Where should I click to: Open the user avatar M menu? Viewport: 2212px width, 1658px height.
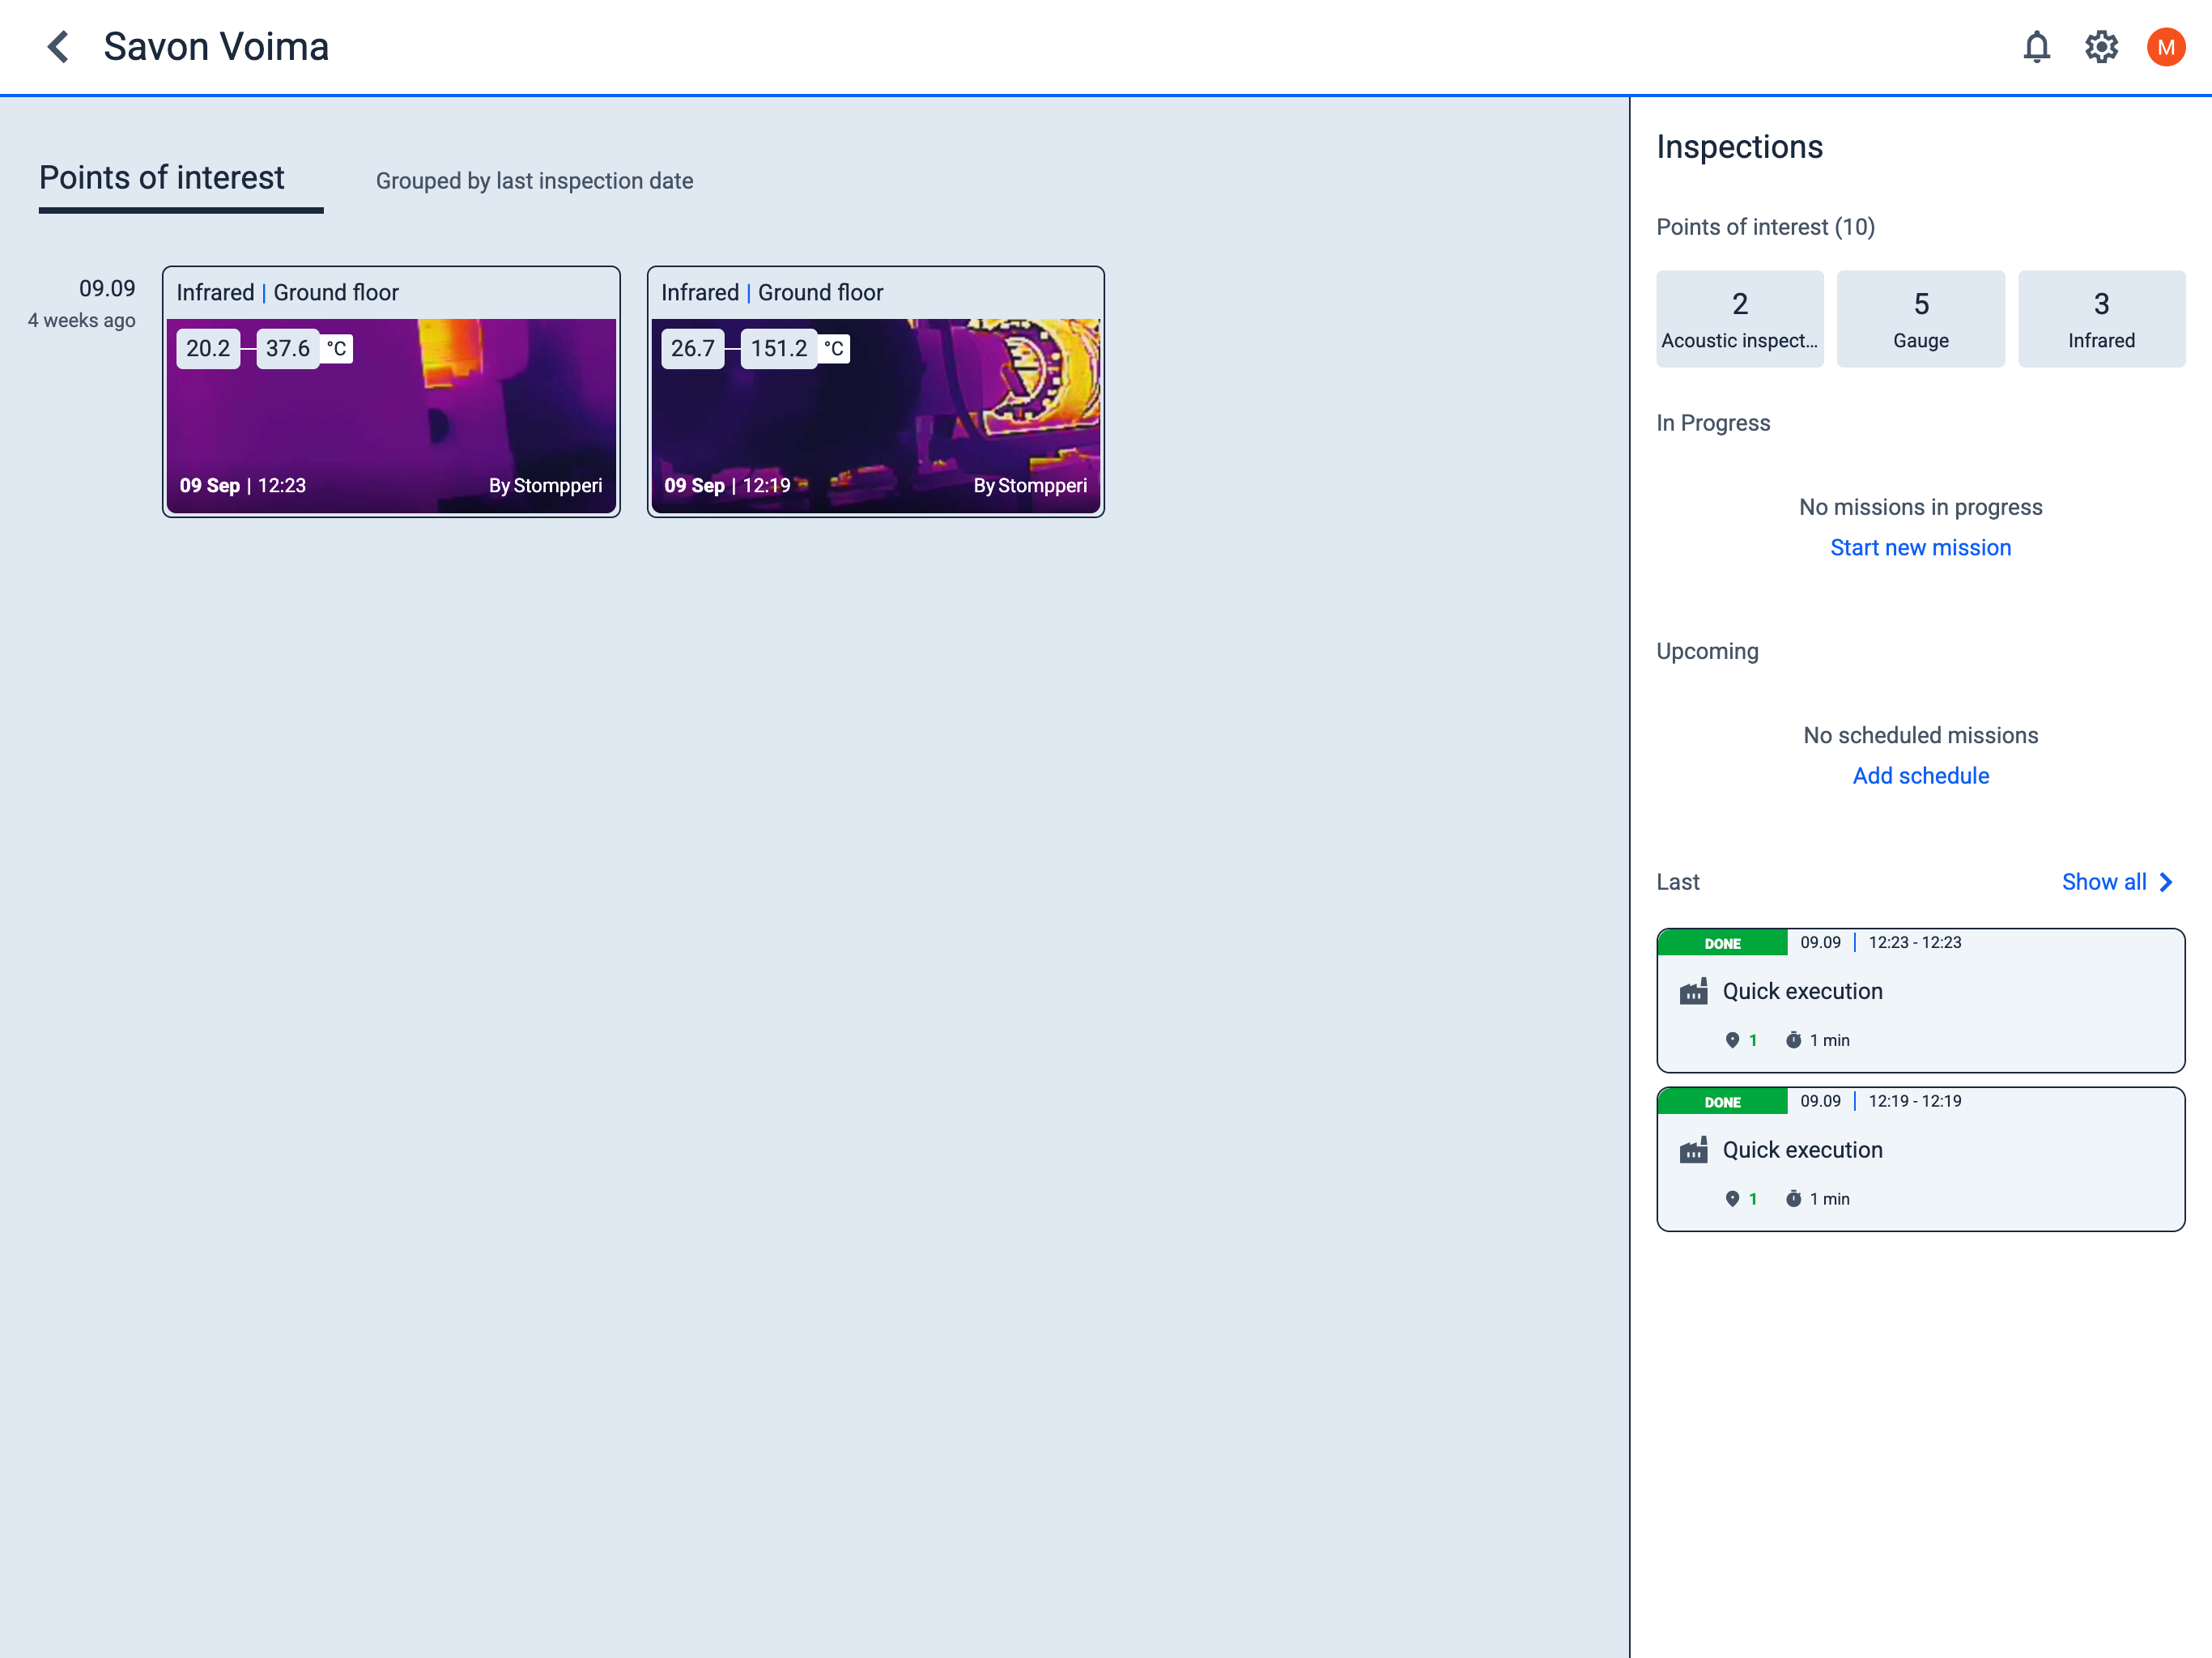(2165, 47)
